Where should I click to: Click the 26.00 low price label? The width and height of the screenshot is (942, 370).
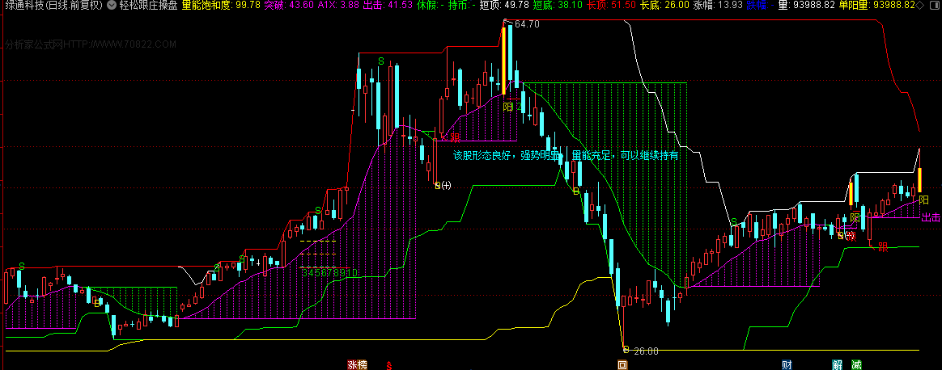646,351
